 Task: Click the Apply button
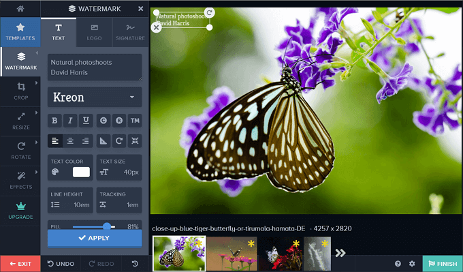[x=95, y=238]
